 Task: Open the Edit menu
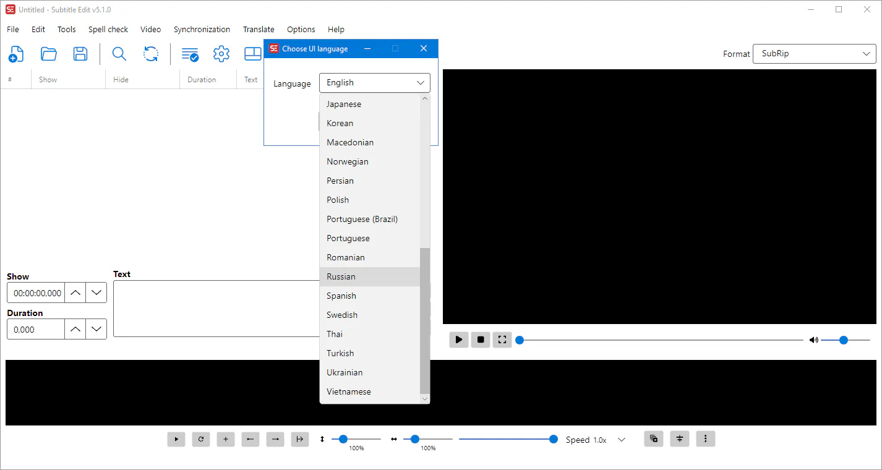click(38, 29)
